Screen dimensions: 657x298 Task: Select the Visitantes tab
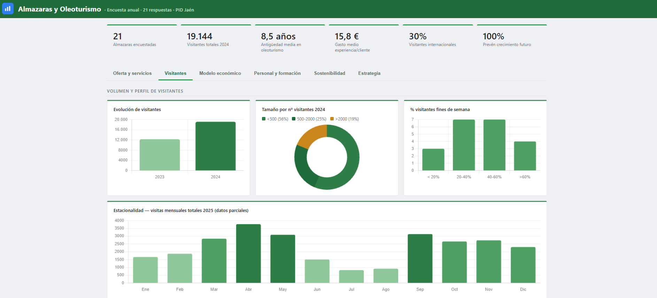point(176,73)
